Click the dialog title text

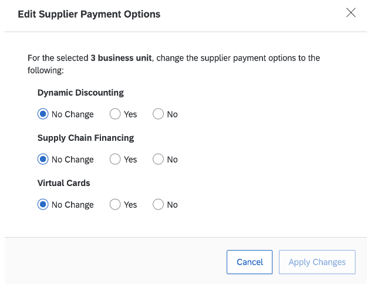89,14
